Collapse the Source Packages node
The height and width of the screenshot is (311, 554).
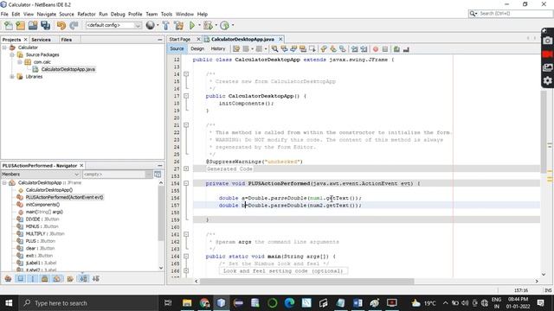coord(12,54)
